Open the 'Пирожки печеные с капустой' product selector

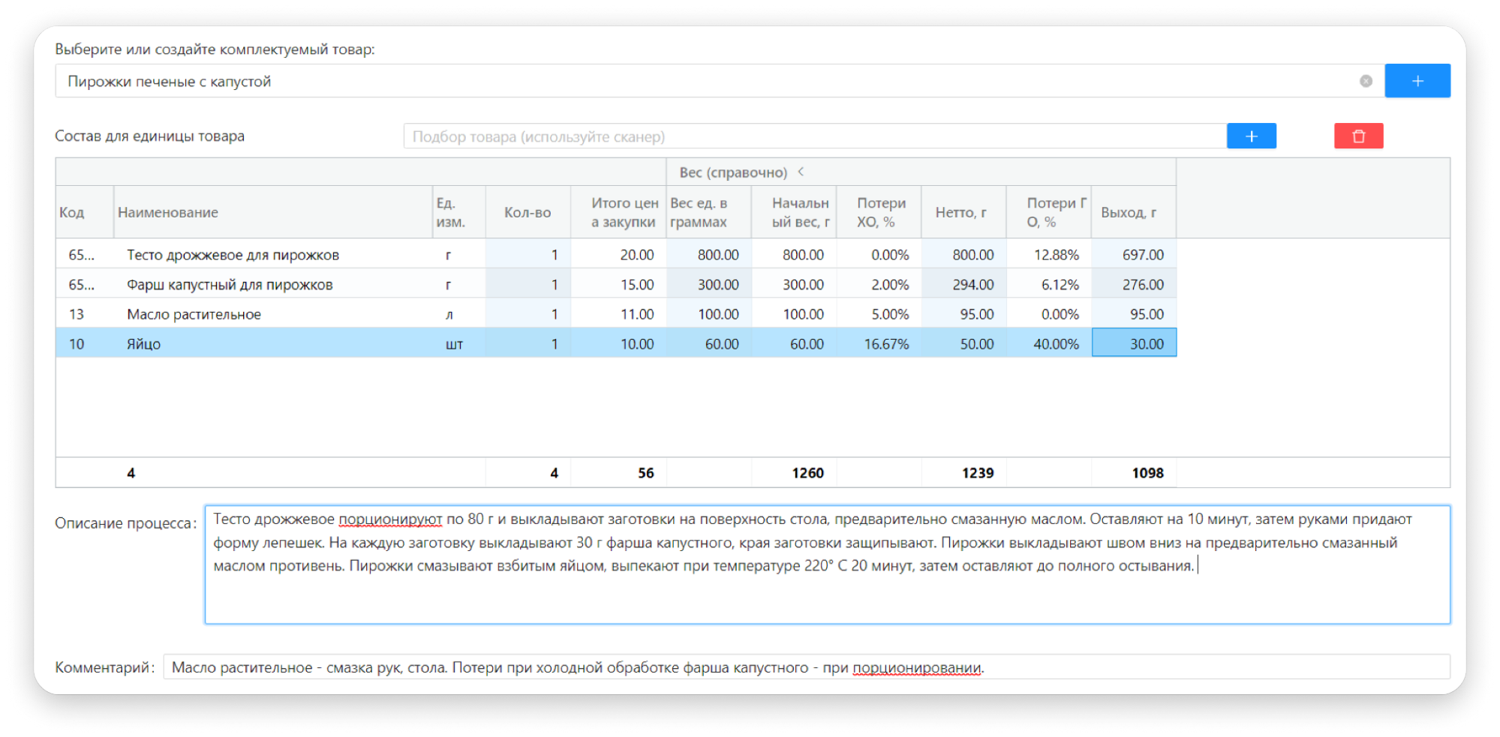(705, 81)
